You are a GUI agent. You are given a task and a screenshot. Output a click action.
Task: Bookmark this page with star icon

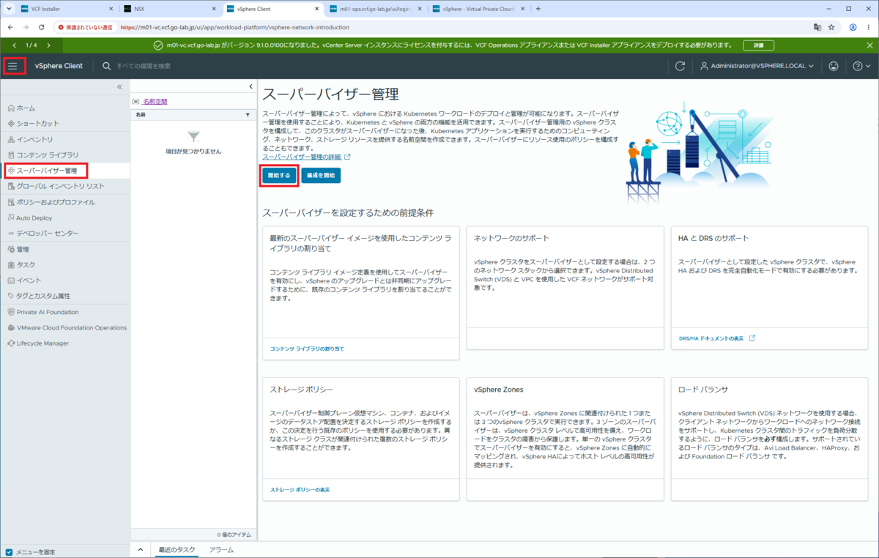coord(831,27)
